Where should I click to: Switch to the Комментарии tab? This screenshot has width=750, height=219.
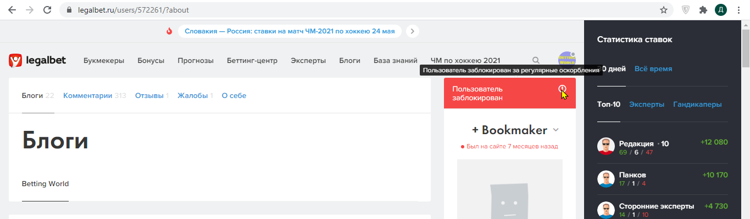pyautogui.click(x=87, y=96)
